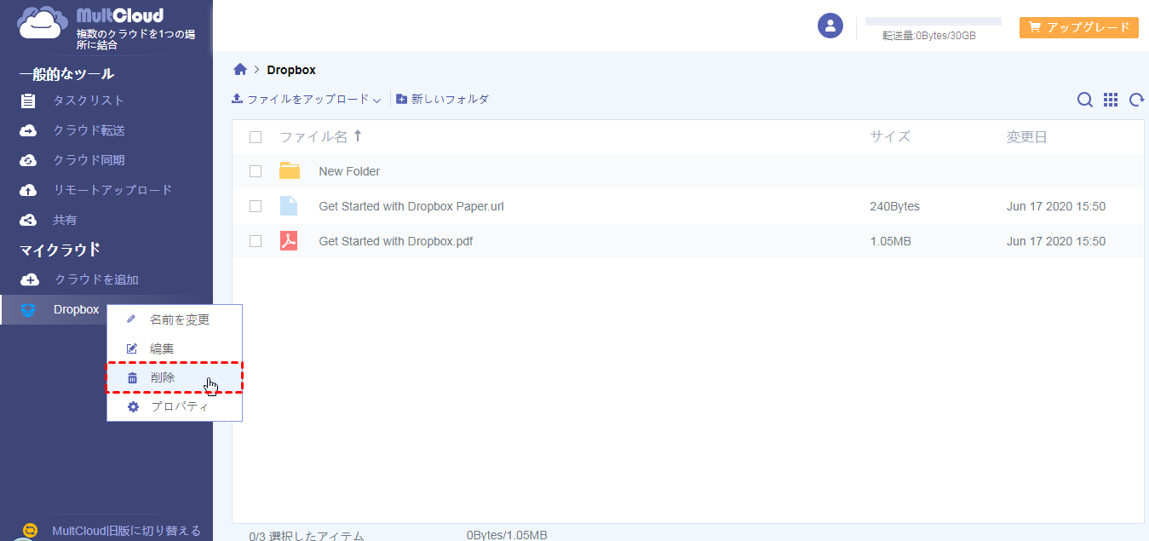This screenshot has width=1149, height=541.
Task: Click the 240Bytes size cell
Action: tap(894, 206)
